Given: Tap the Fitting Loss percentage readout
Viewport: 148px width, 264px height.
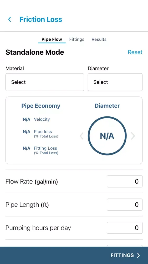Looking at the screenshot, I should pyautogui.click(x=27, y=148).
